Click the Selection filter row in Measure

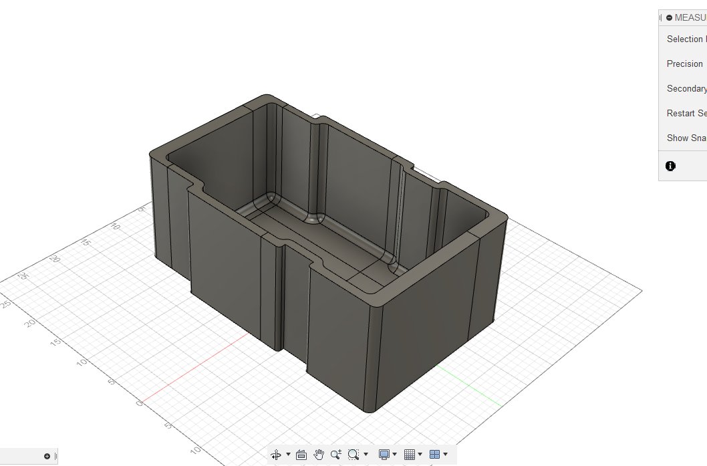(x=687, y=39)
